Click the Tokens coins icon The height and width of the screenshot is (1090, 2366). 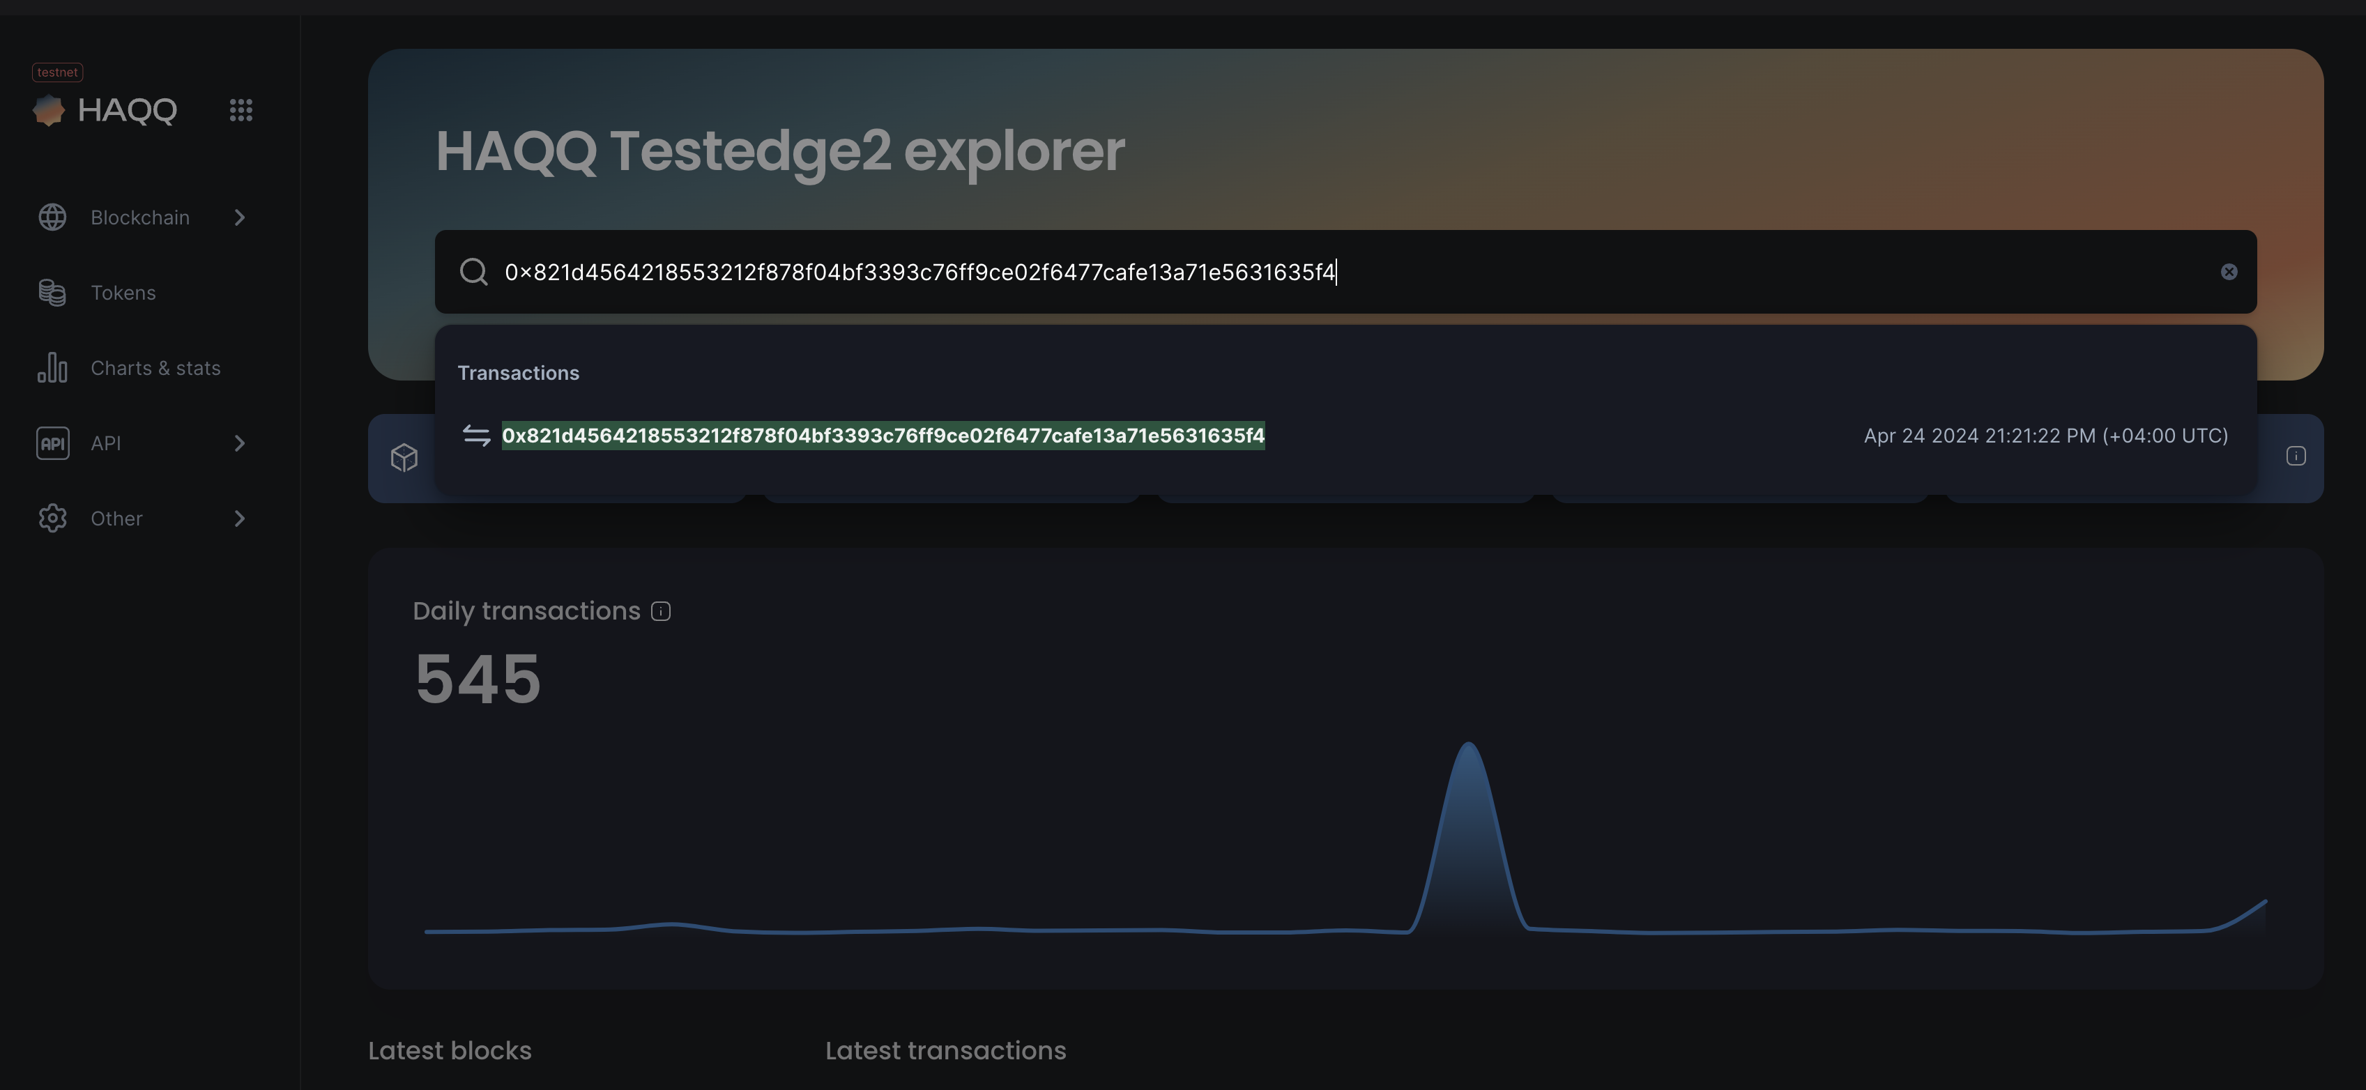52,293
